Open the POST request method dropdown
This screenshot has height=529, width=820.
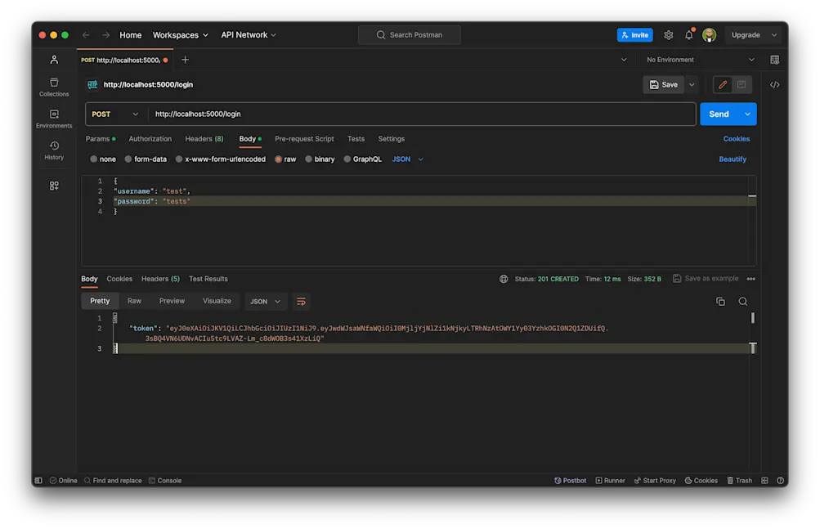(x=114, y=114)
